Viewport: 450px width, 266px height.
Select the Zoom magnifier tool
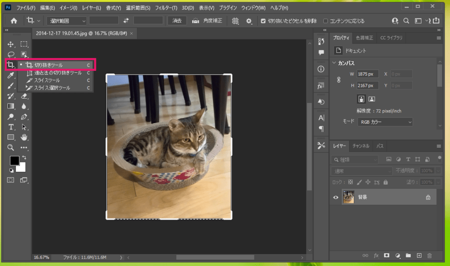(x=11, y=148)
